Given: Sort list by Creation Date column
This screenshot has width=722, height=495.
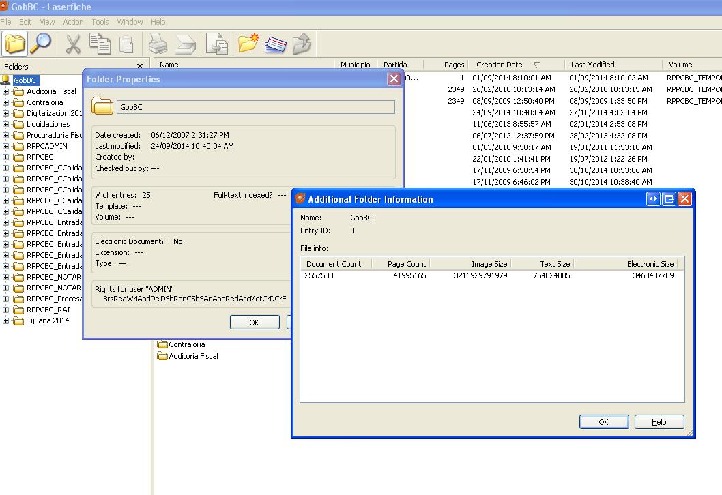Looking at the screenshot, I should [x=500, y=65].
